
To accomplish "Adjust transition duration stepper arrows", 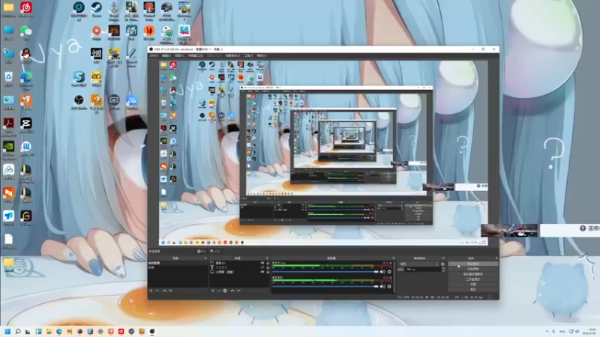I will pyautogui.click(x=443, y=270).
